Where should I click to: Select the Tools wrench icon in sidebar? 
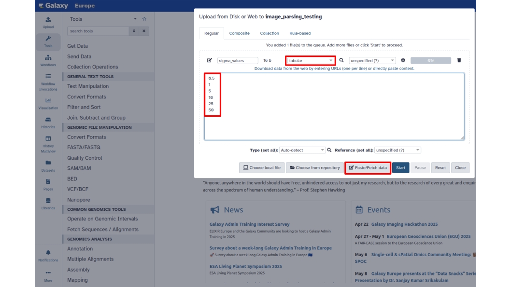click(x=48, y=39)
